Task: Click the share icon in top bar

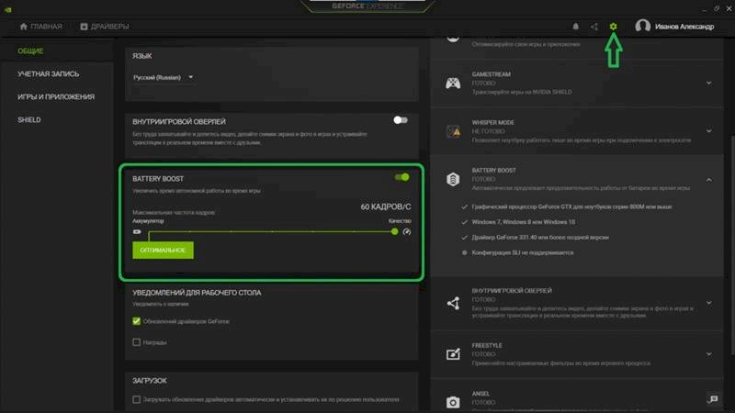Action: click(594, 27)
